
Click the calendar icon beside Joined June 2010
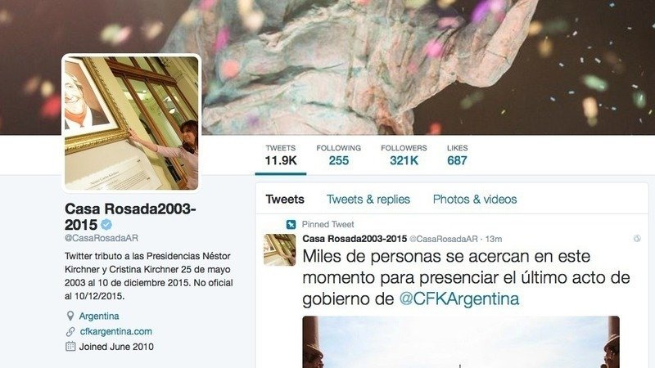70,347
